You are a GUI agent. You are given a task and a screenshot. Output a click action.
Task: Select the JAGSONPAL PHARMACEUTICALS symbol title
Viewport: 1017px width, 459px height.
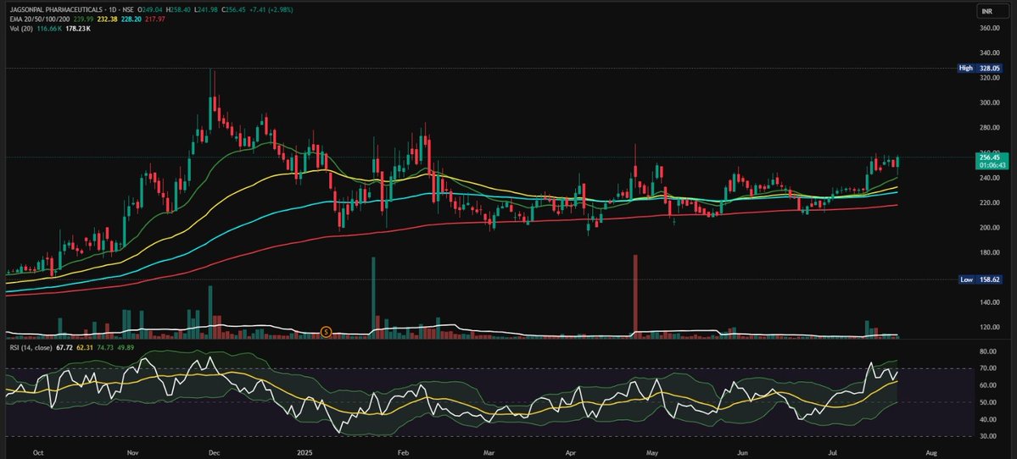click(x=56, y=9)
